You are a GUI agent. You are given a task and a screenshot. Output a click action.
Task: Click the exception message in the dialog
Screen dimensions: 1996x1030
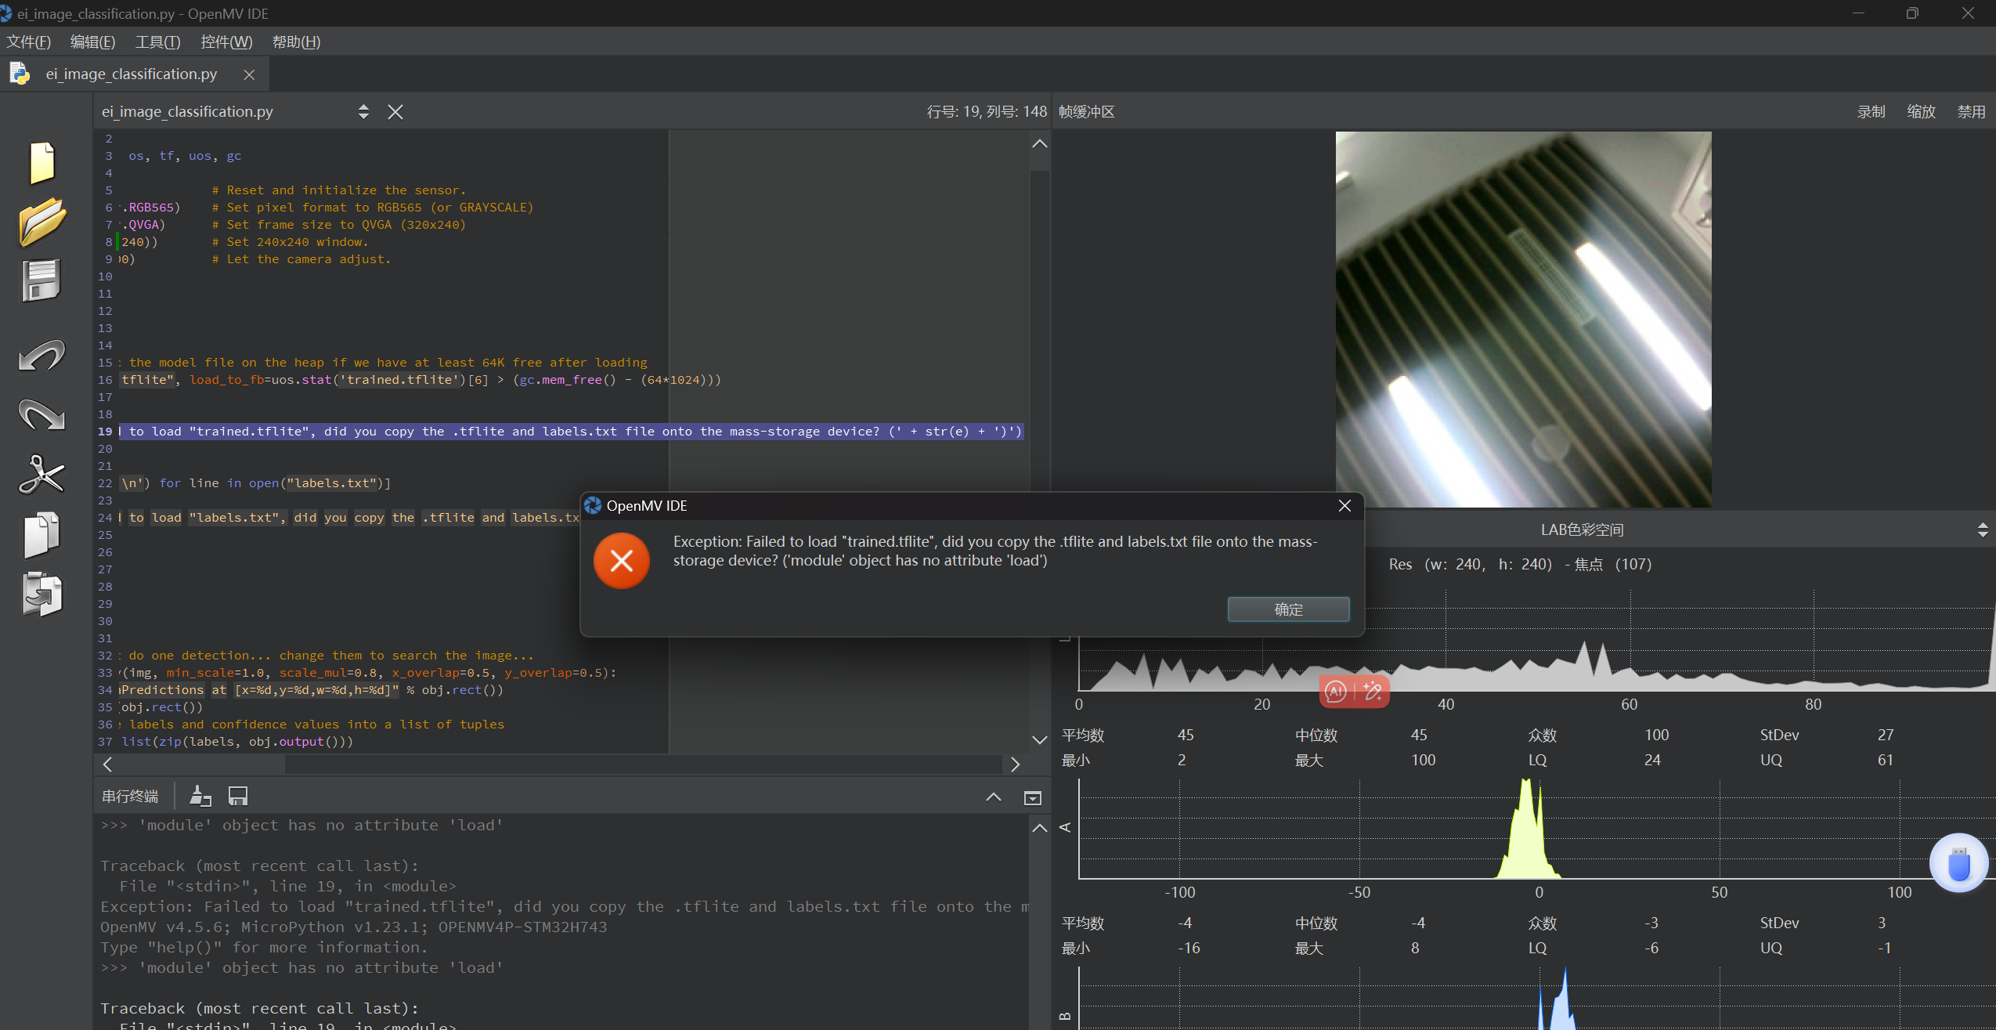pos(995,551)
